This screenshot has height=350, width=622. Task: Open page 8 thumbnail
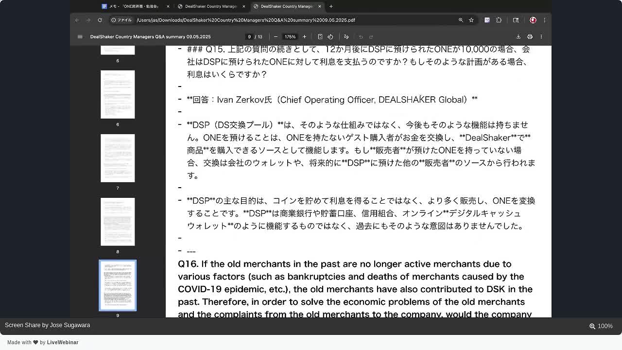tap(118, 222)
